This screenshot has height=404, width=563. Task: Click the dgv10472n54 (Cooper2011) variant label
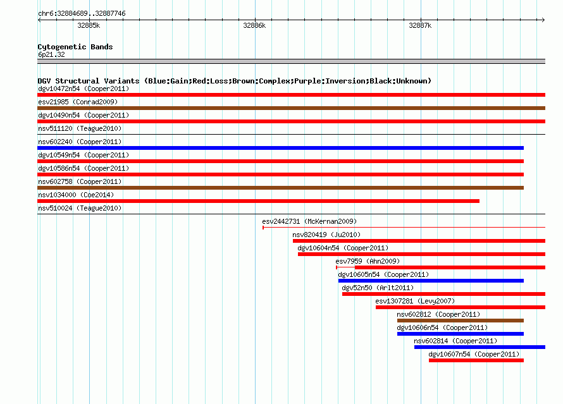point(84,89)
